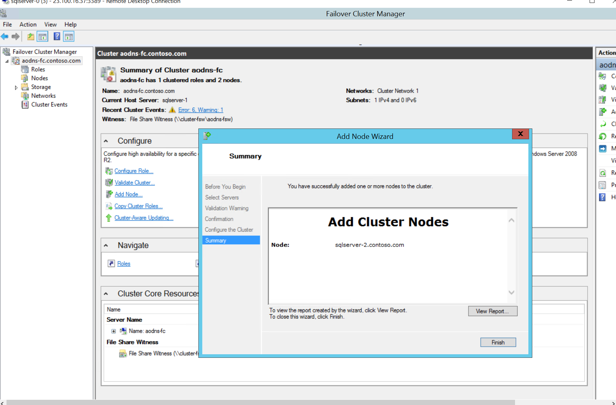Click the Back arrow toolbar icon
The height and width of the screenshot is (405, 616).
5,36
